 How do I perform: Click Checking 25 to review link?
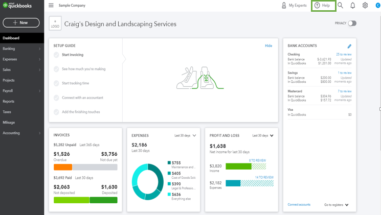tap(344, 54)
